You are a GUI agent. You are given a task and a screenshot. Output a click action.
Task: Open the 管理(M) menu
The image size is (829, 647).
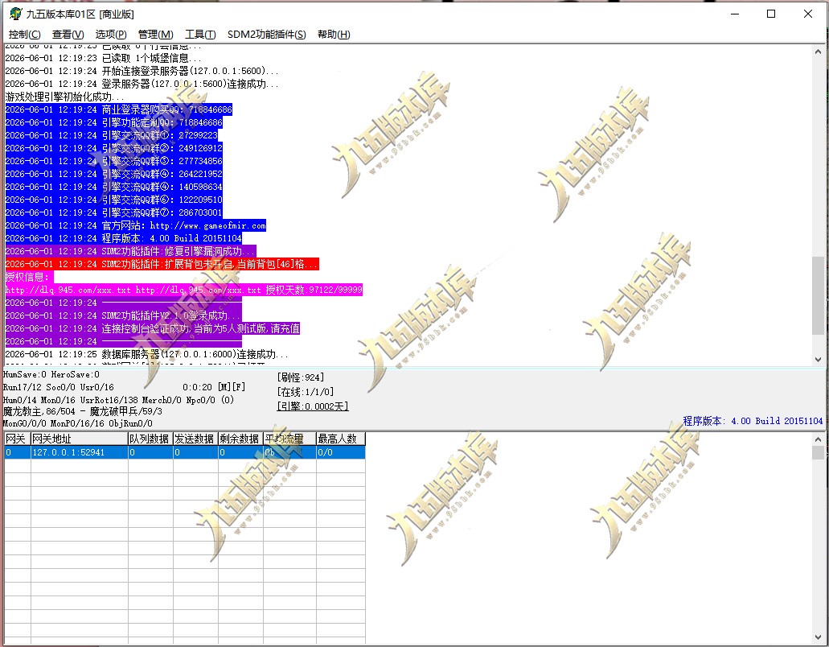(x=155, y=35)
